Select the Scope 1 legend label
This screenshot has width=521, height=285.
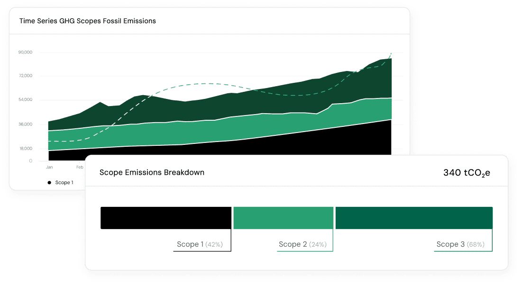[64, 182]
